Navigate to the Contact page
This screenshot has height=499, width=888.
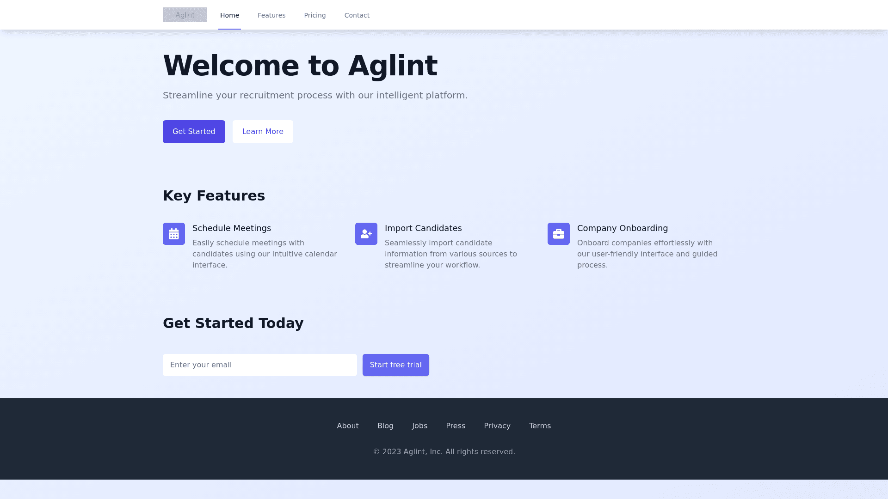(357, 15)
